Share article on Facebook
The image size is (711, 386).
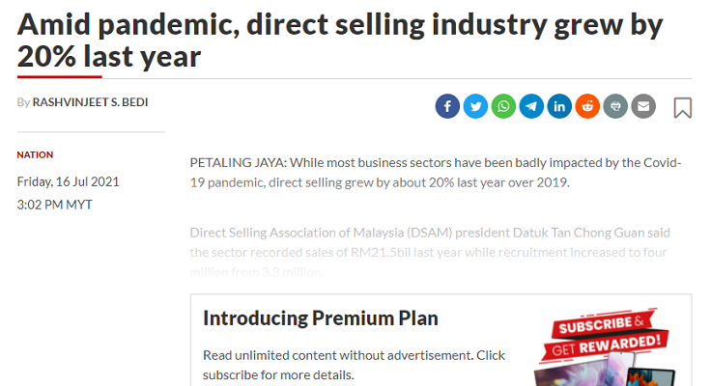pos(447,106)
